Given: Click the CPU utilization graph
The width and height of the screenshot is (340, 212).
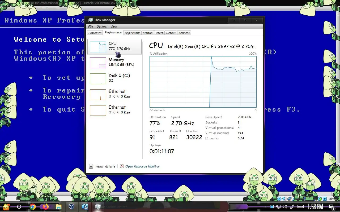Looking at the screenshot, I should click(x=203, y=82).
